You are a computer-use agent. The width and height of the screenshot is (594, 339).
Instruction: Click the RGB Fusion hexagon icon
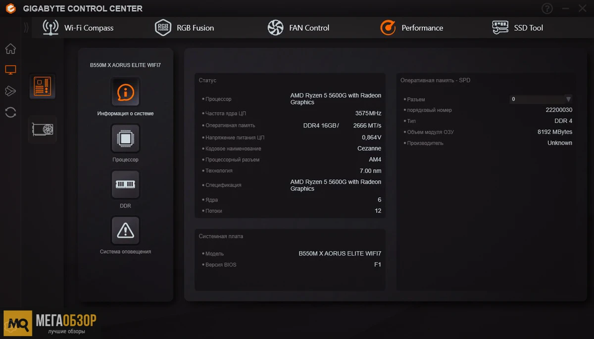tap(163, 28)
